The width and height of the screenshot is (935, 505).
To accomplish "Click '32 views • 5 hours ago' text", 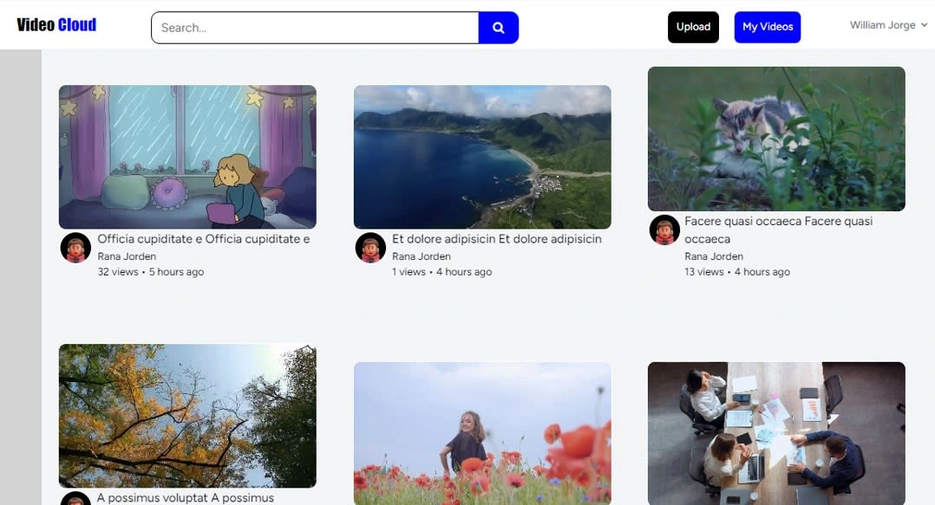I will click(x=151, y=272).
